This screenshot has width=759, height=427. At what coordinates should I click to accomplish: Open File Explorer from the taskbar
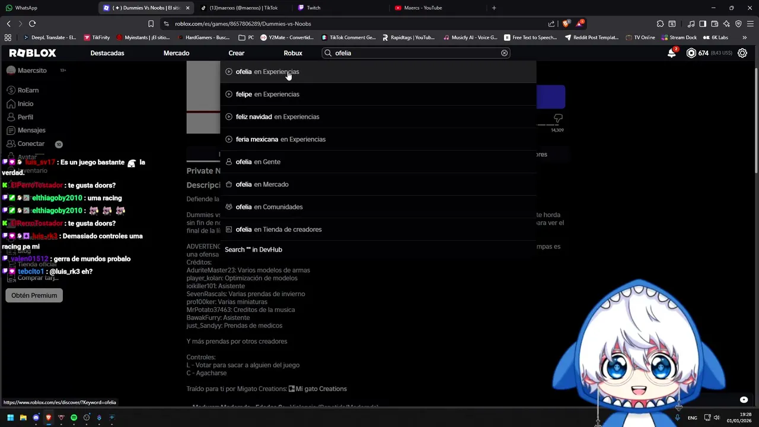(x=23, y=418)
